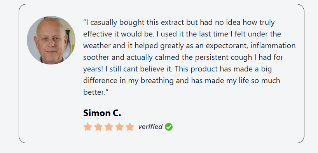The width and height of the screenshot is (318, 153).
Task: Click the line starting "years! I still cant believe"
Action: pyautogui.click(x=177, y=69)
